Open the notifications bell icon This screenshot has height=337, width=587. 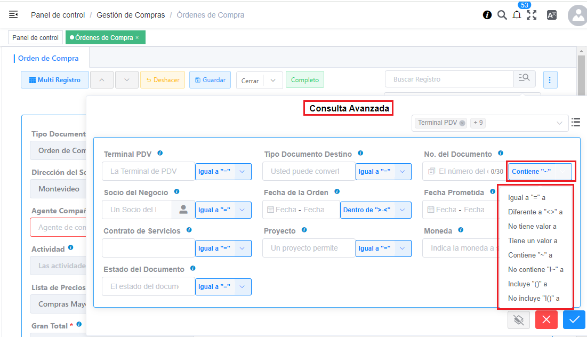tap(516, 15)
